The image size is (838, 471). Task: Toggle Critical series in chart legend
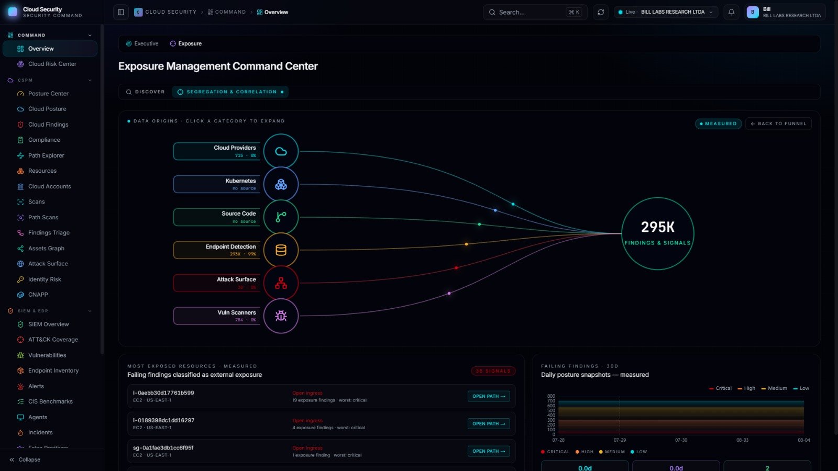pos(720,388)
